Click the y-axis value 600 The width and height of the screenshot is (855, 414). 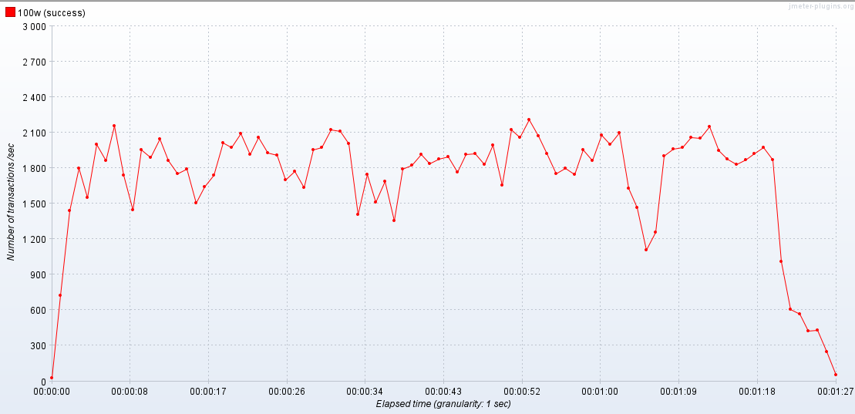(x=39, y=310)
